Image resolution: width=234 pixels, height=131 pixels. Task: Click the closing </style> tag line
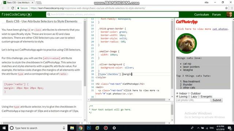coord(101,78)
